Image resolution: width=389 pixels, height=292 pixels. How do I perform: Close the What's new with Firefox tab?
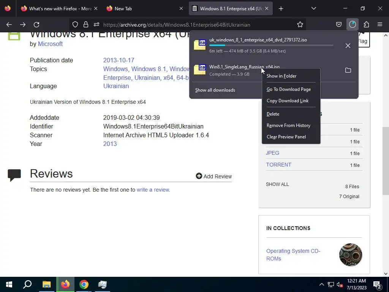(96, 8)
